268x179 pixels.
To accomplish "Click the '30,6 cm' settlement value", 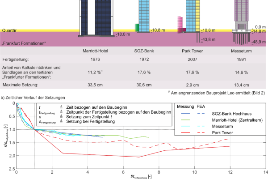I will (144, 85).
